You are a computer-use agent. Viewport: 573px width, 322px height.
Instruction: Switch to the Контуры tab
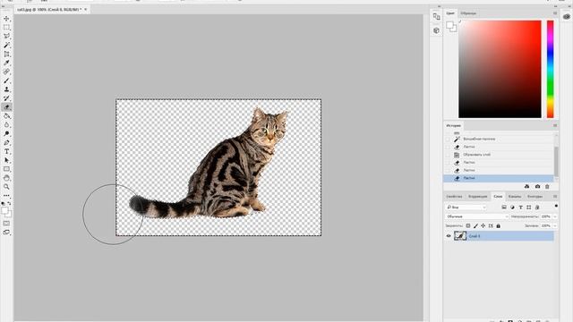click(x=535, y=197)
